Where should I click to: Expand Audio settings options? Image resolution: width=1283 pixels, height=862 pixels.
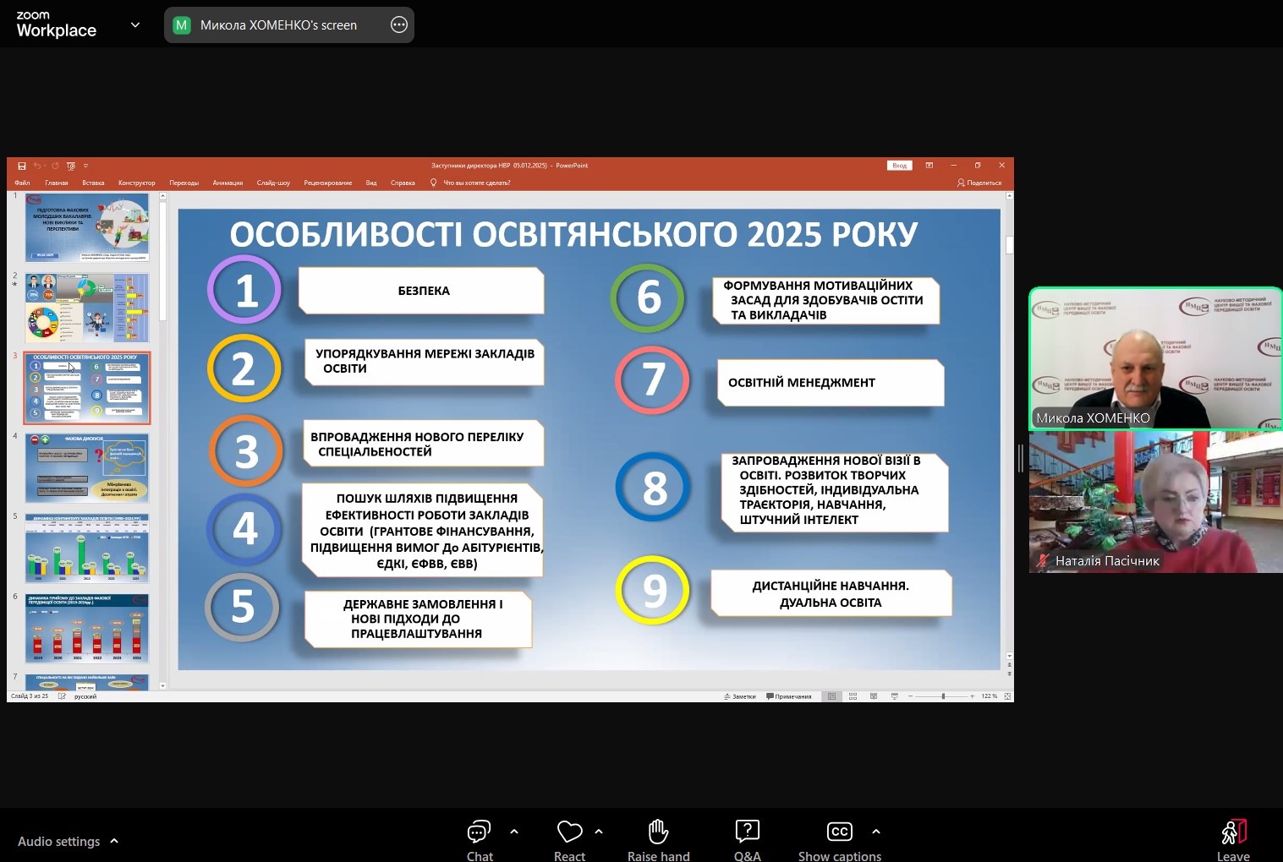[114, 841]
